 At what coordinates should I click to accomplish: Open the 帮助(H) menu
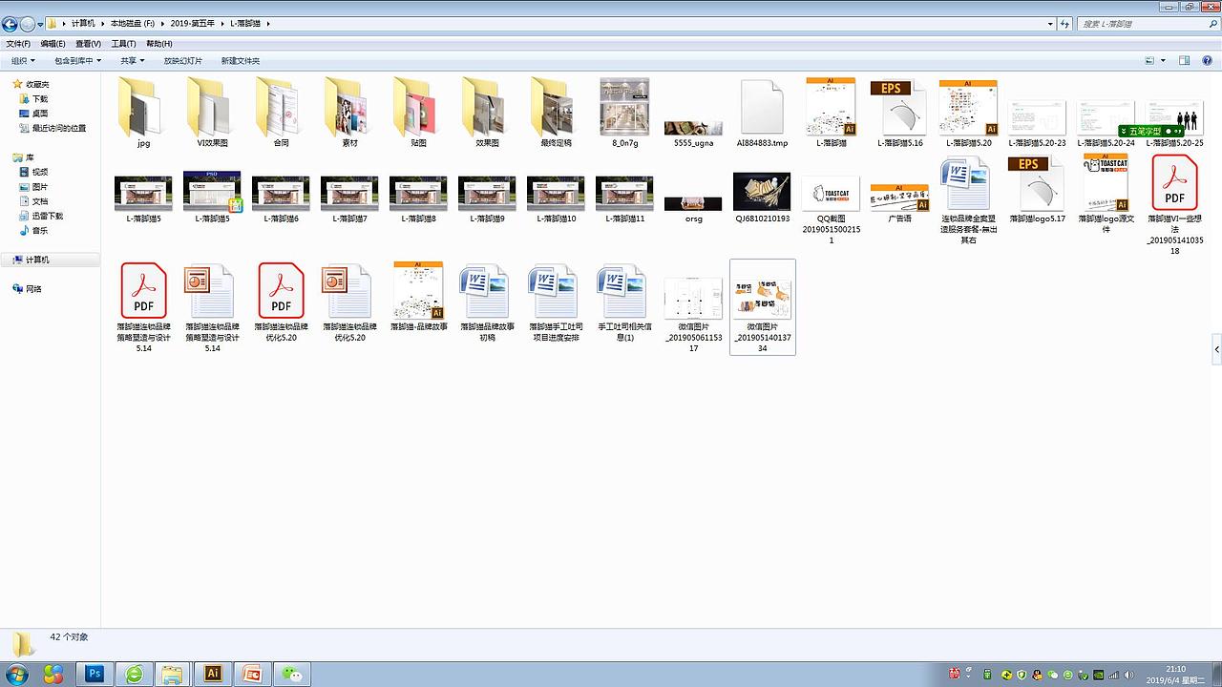[158, 44]
